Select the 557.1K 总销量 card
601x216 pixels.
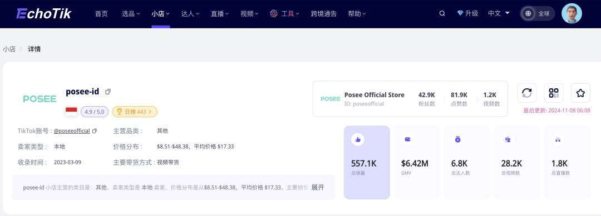tap(367, 163)
